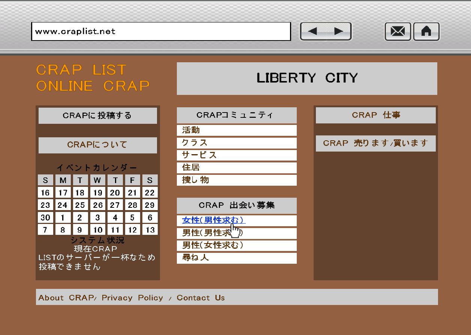Open the 尋ね人 link
Image resolution: width=471 pixels, height=335 pixels.
237,258
